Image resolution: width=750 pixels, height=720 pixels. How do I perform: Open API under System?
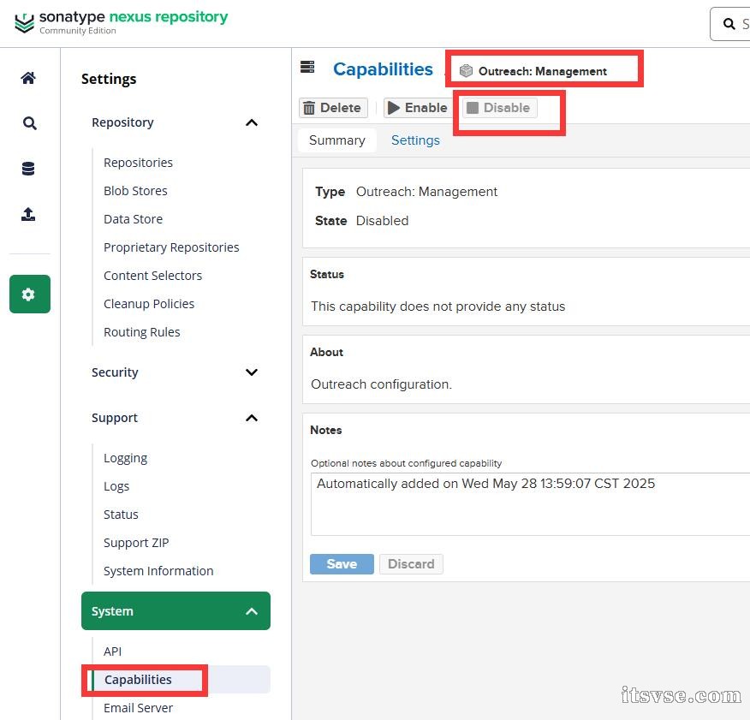pyautogui.click(x=112, y=652)
